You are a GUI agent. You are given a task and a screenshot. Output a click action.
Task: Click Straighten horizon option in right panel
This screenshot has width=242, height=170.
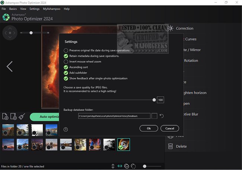pyautogui.click(x=195, y=93)
